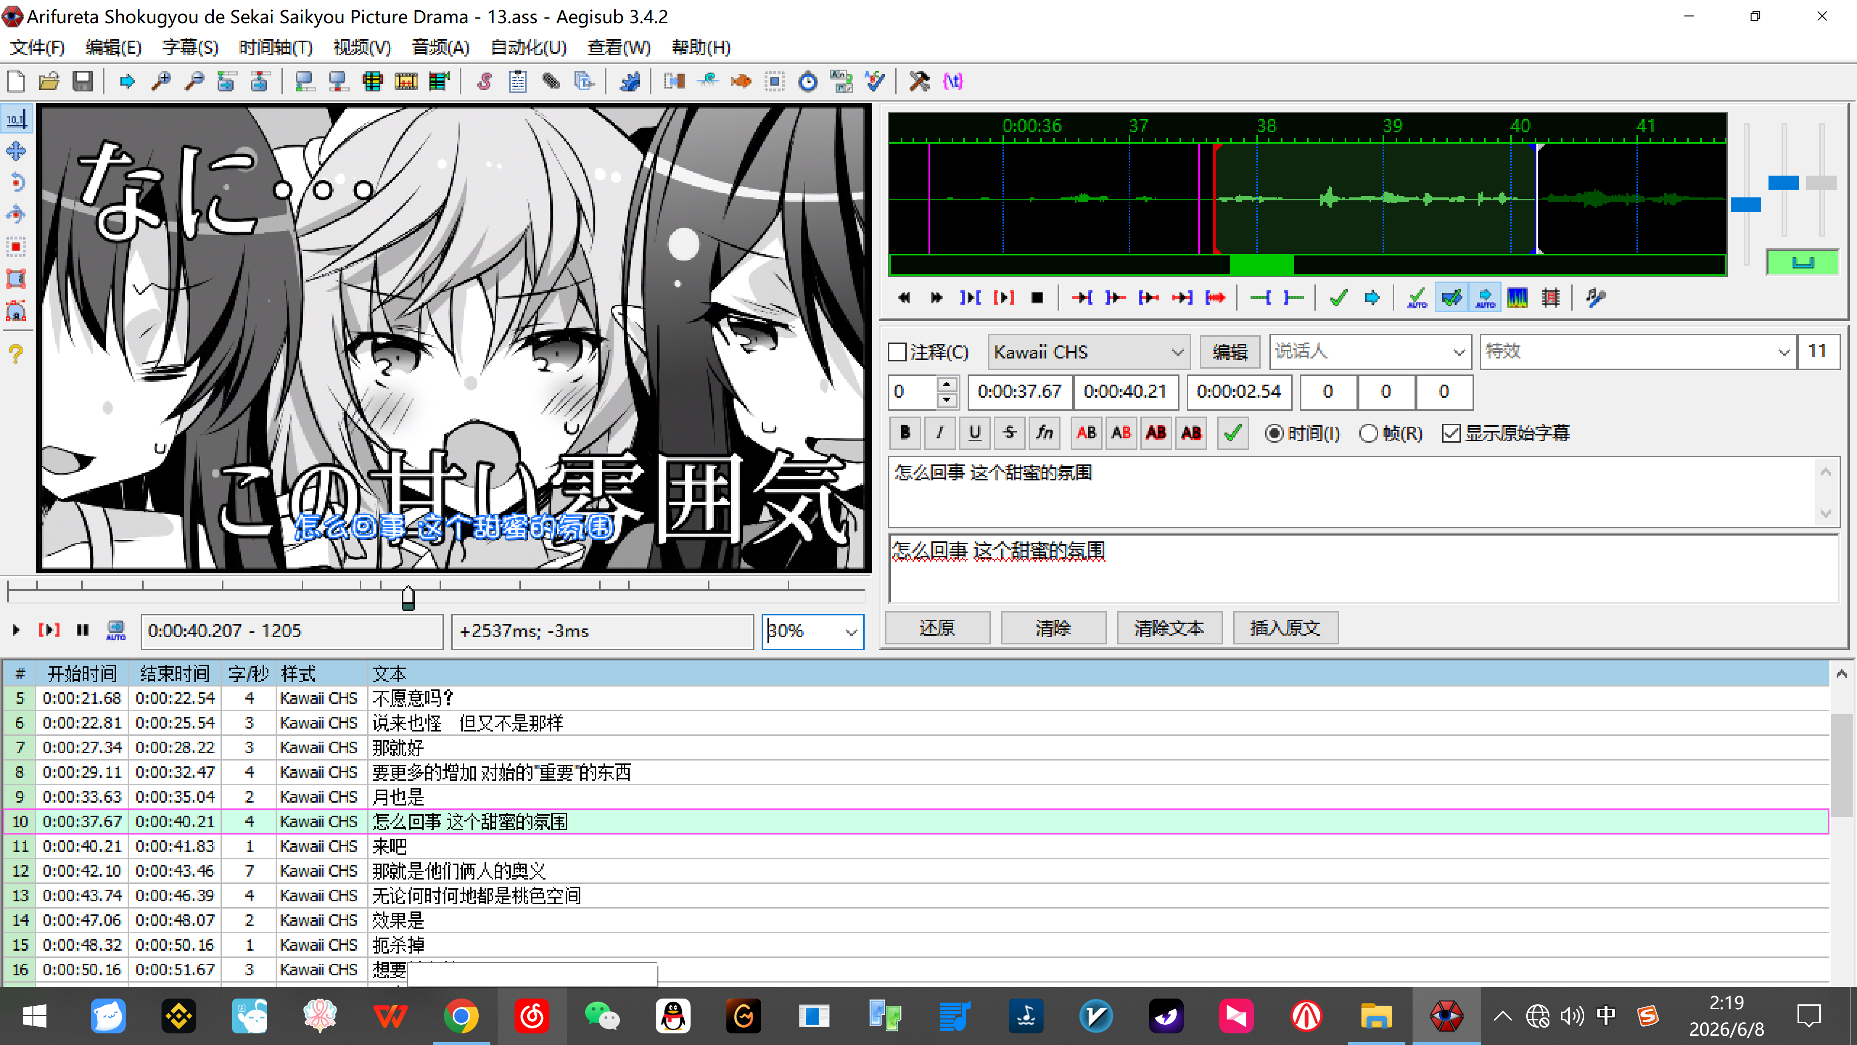Viewport: 1857px width, 1045px height.
Task: Open the 时间轴(T) menu
Action: pos(276,47)
